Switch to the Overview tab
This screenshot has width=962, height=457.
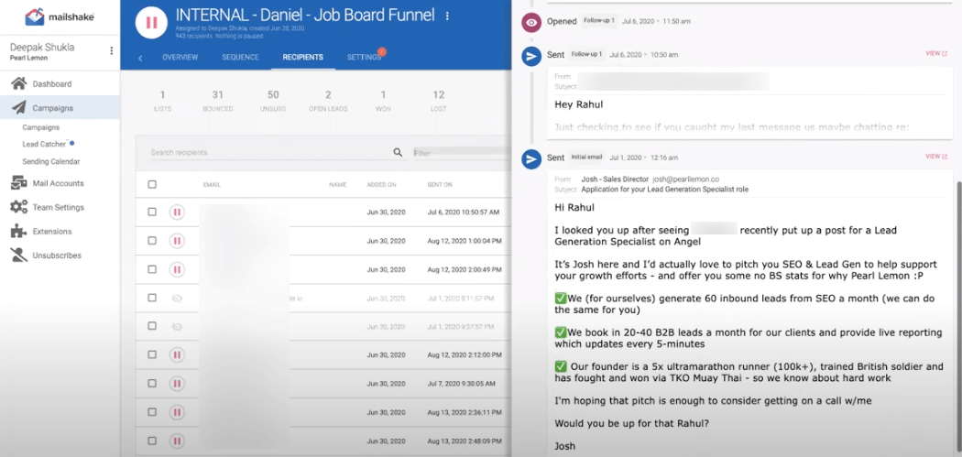pyautogui.click(x=180, y=57)
